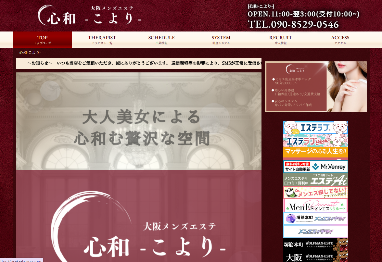Click the エステAi 口コミ・評判 banner
Viewport: 382px width, 262px height.
316,180
